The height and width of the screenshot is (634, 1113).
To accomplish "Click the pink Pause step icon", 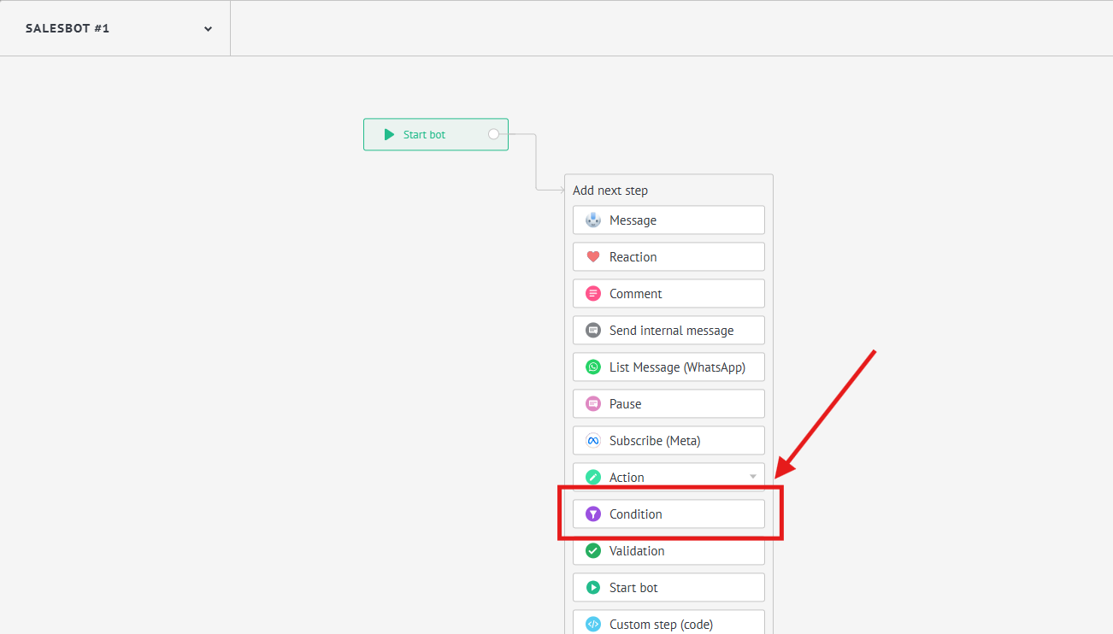I will 592,404.
